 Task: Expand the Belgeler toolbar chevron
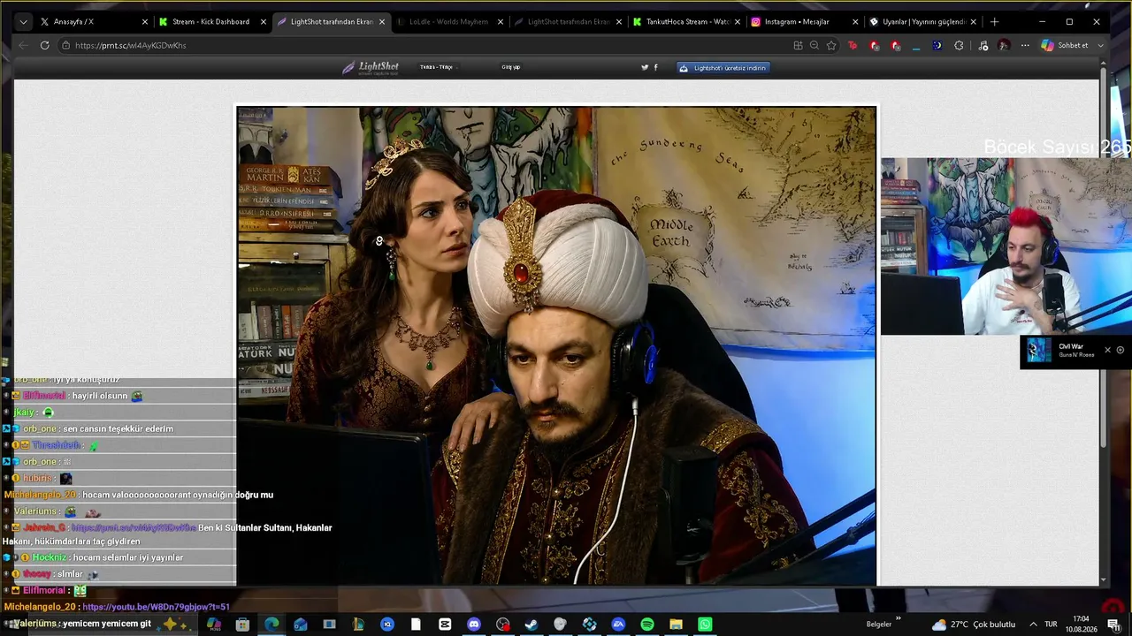tap(899, 618)
